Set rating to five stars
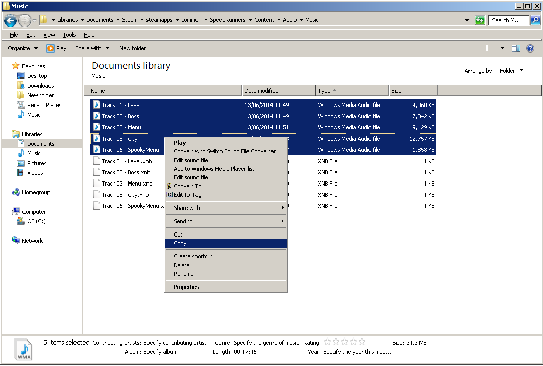The height and width of the screenshot is (366, 543). (362, 342)
